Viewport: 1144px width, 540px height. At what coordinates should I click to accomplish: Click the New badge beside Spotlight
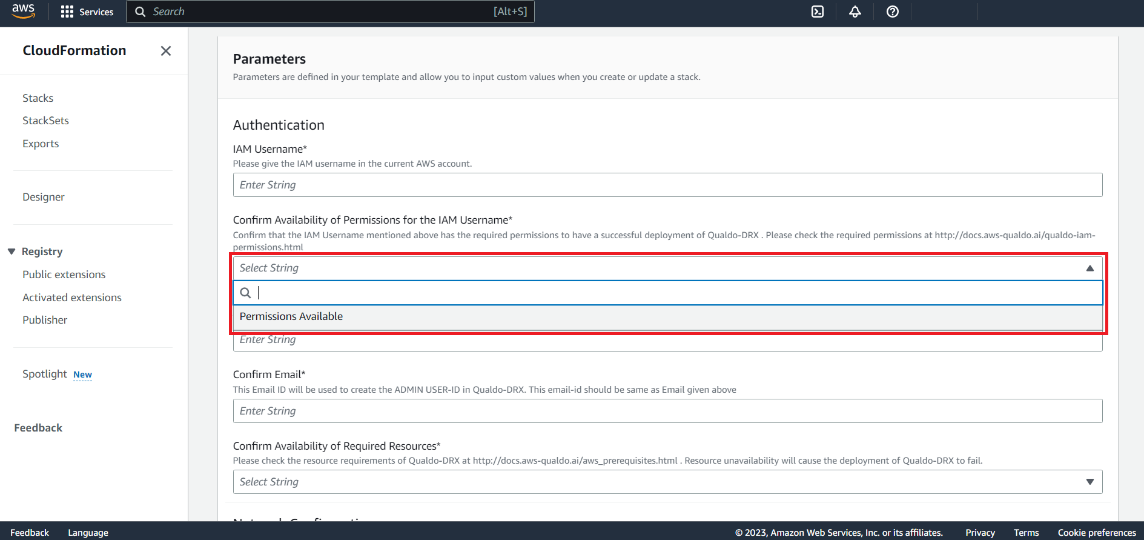point(83,375)
